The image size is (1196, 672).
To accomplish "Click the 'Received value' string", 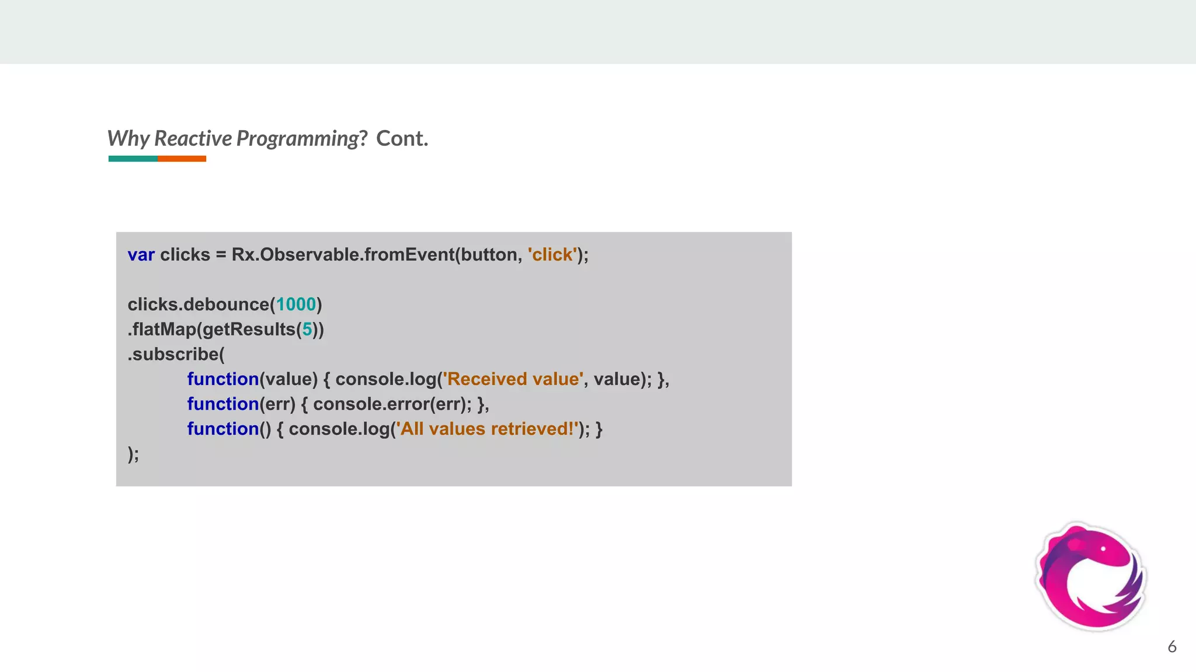I will 513,379.
